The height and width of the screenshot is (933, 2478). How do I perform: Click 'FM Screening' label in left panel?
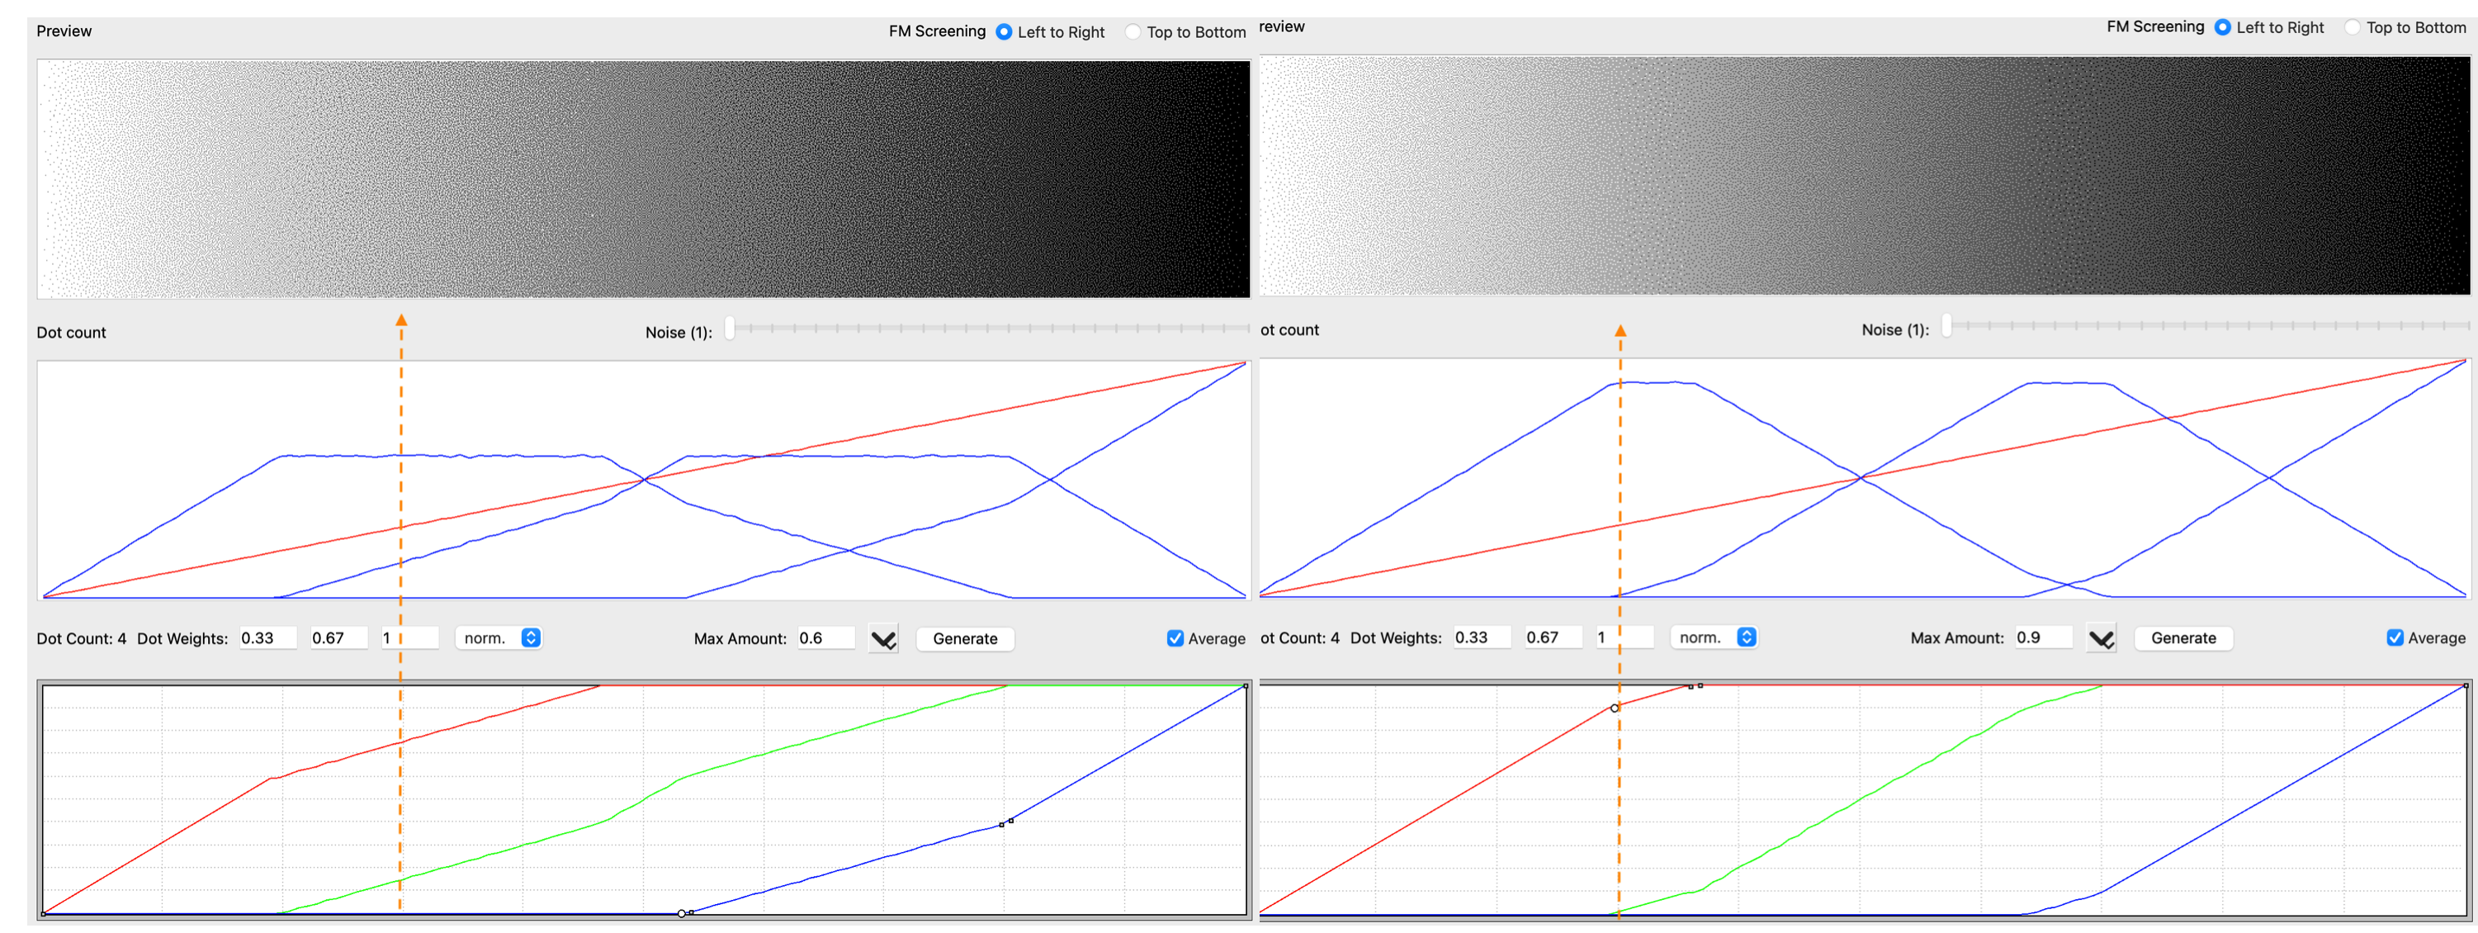(937, 31)
